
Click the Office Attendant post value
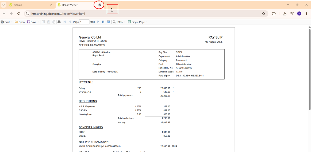[184, 64]
